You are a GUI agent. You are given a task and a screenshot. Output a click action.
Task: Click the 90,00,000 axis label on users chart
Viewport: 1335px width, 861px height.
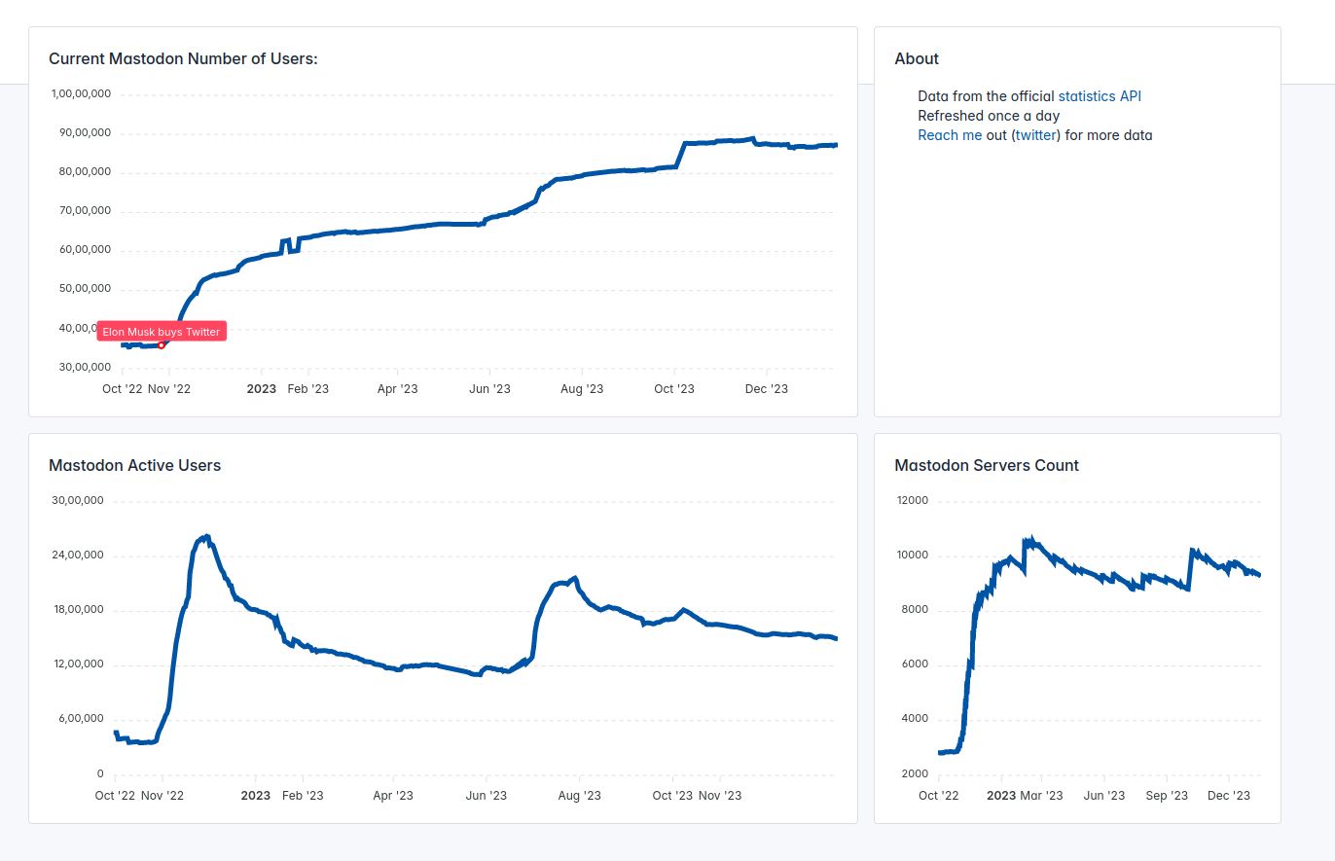coord(85,132)
